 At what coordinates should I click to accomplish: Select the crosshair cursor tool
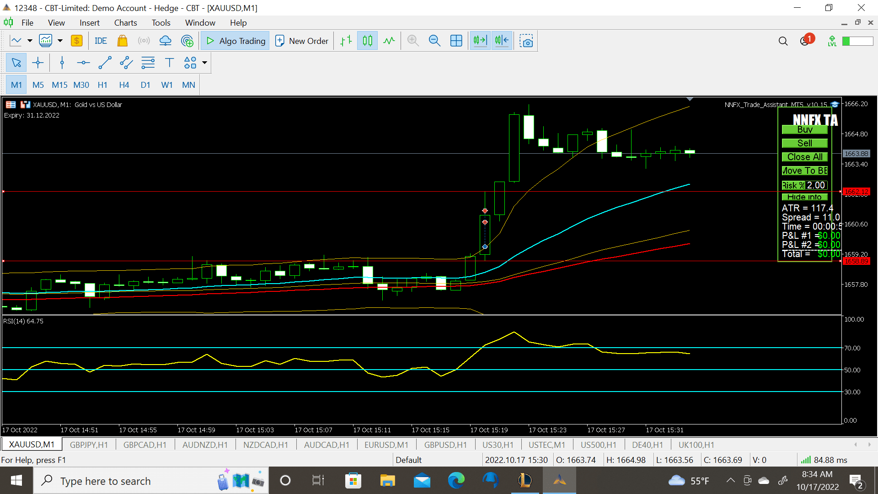click(x=38, y=63)
